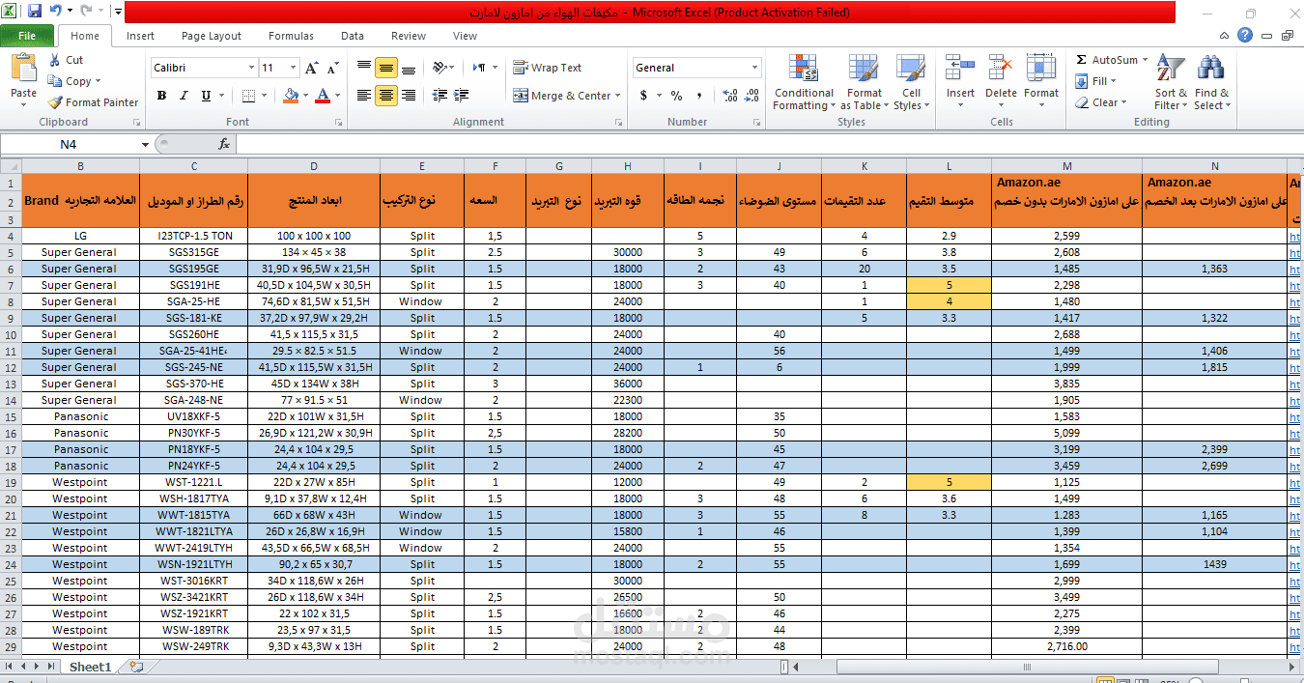This screenshot has width=1304, height=683.
Task: Toggle Wrap Text
Action: point(547,68)
